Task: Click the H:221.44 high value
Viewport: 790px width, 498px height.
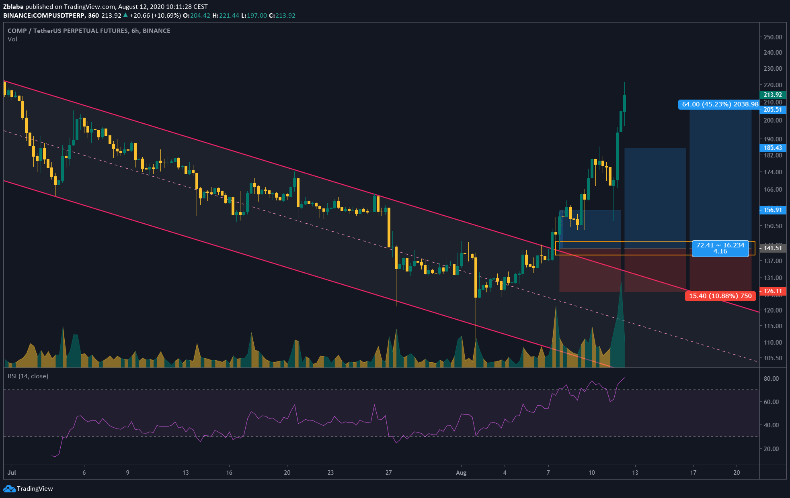Action: (x=226, y=15)
